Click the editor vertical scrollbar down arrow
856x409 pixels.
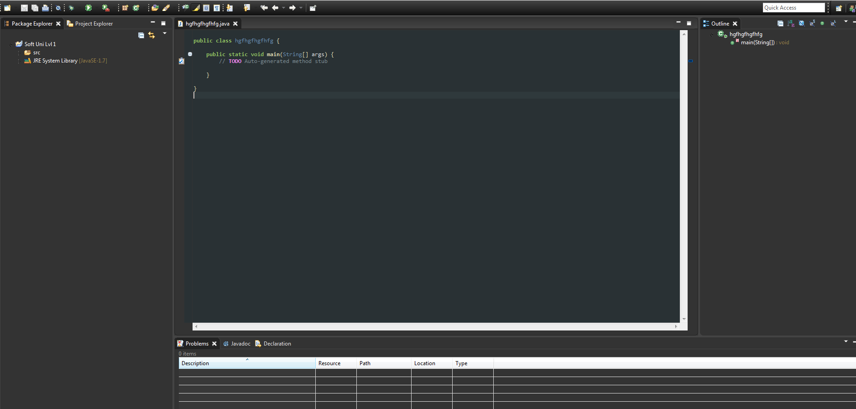684,319
